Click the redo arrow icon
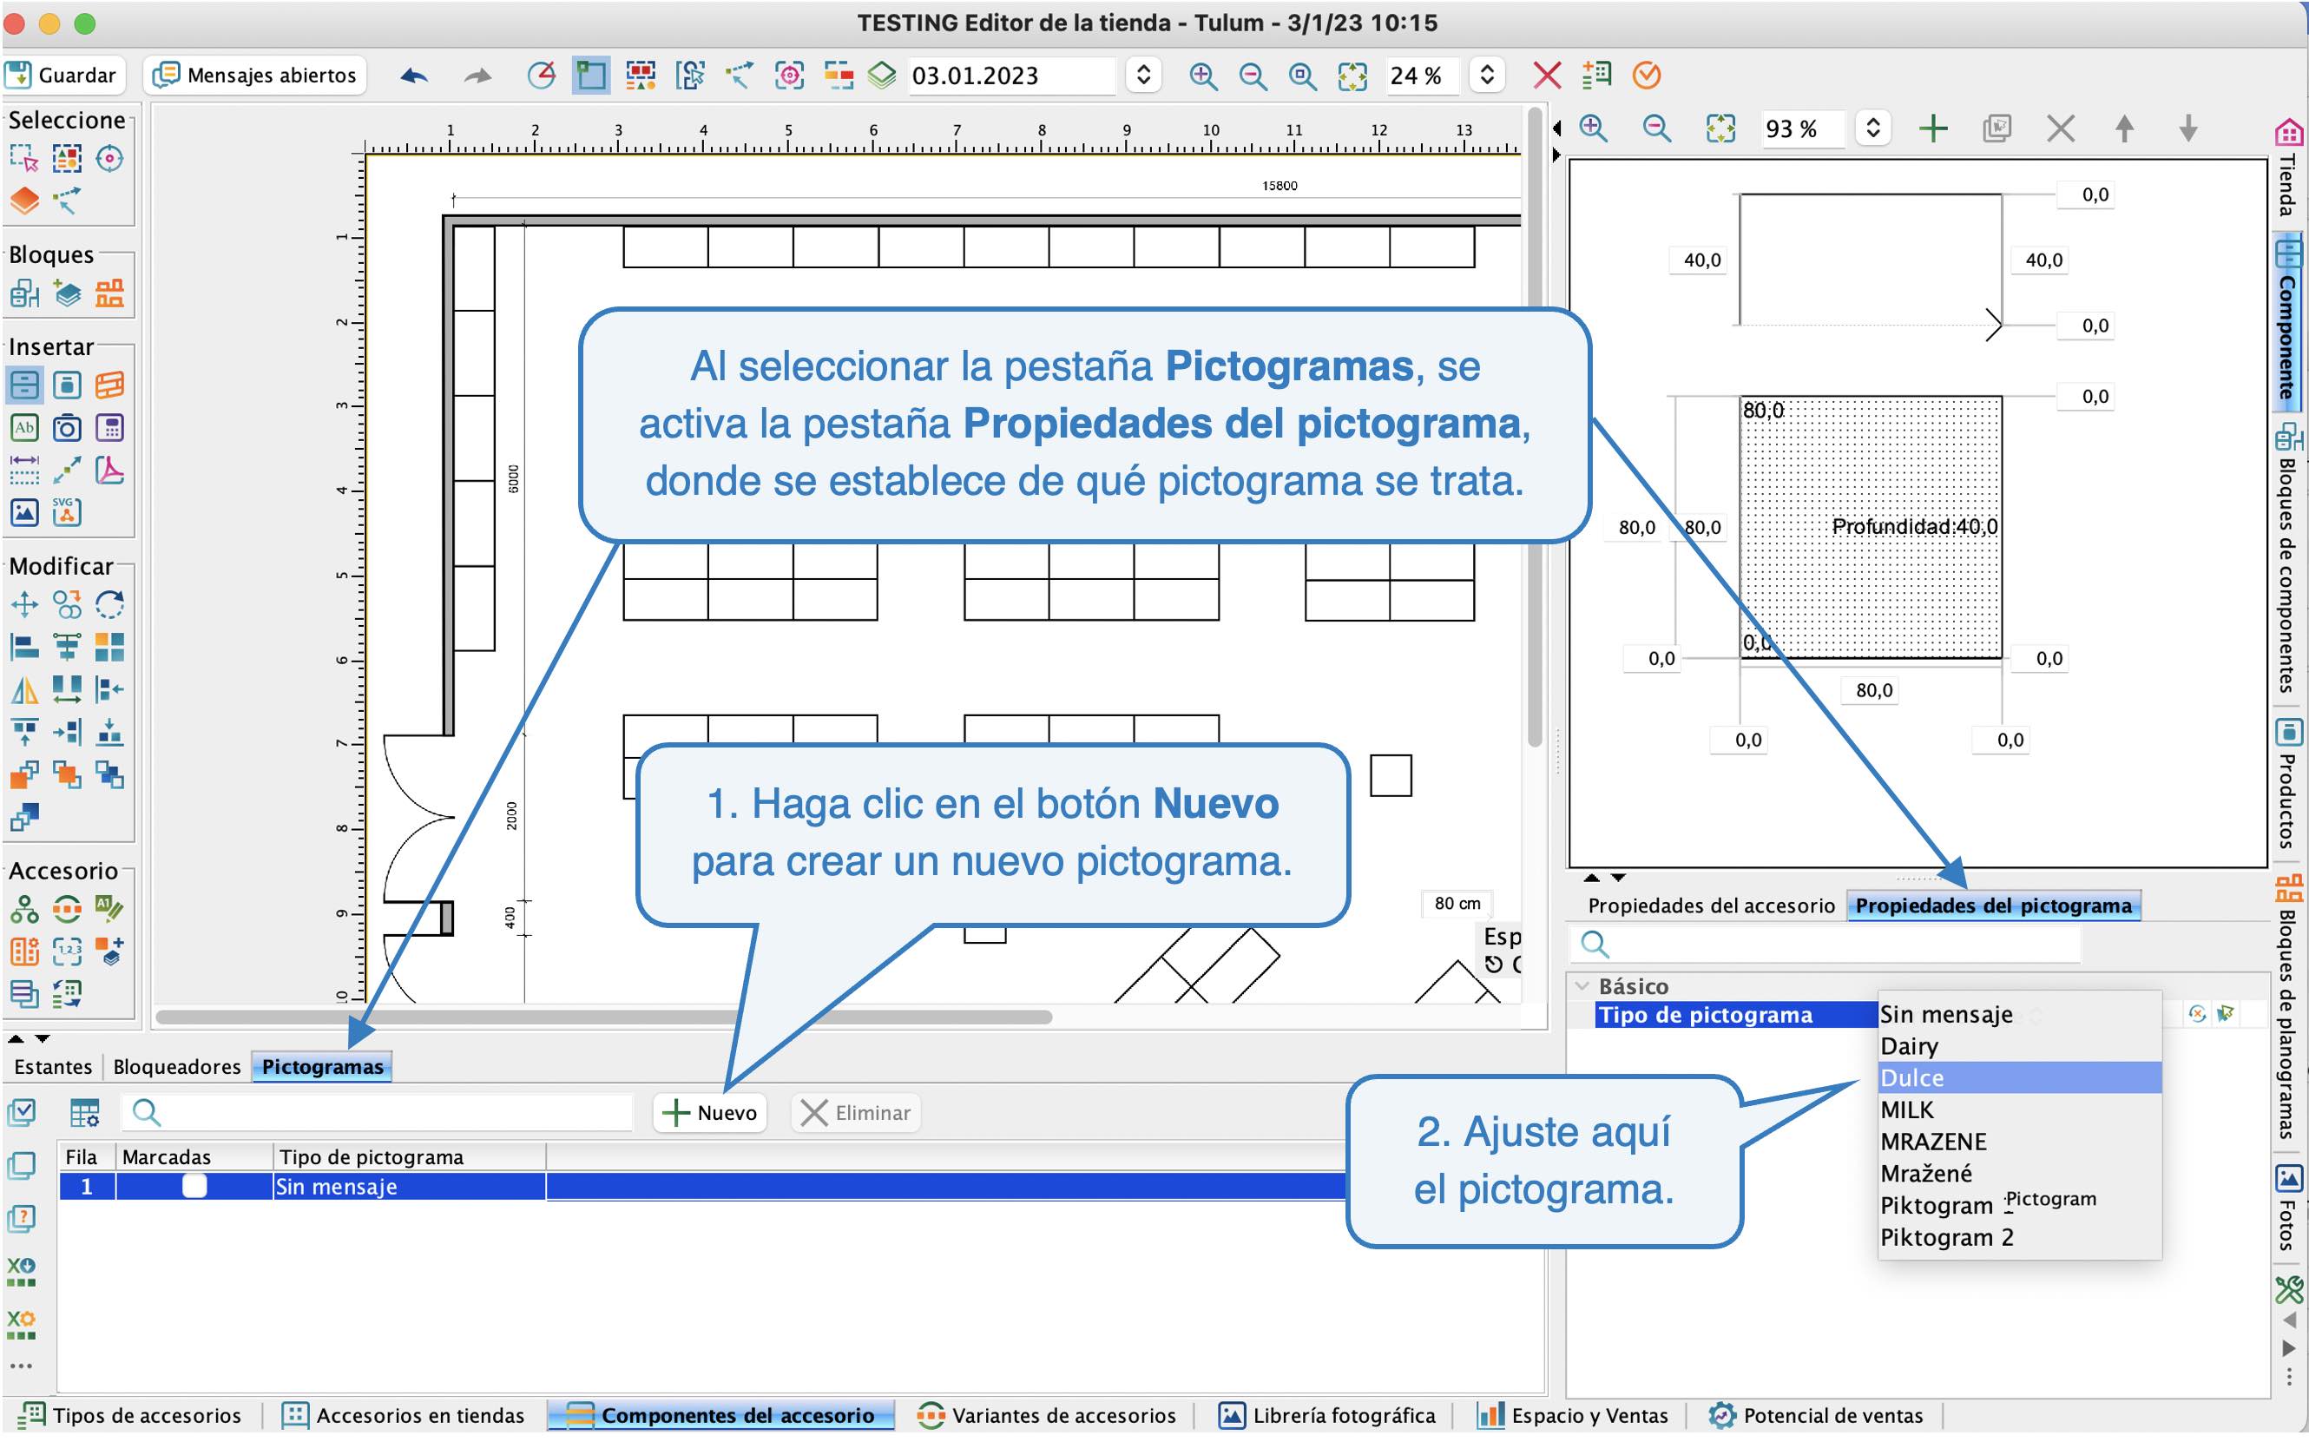The image size is (2309, 1442). (477, 76)
